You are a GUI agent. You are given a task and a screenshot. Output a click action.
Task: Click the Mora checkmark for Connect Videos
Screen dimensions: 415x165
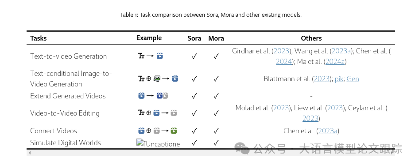(216, 131)
